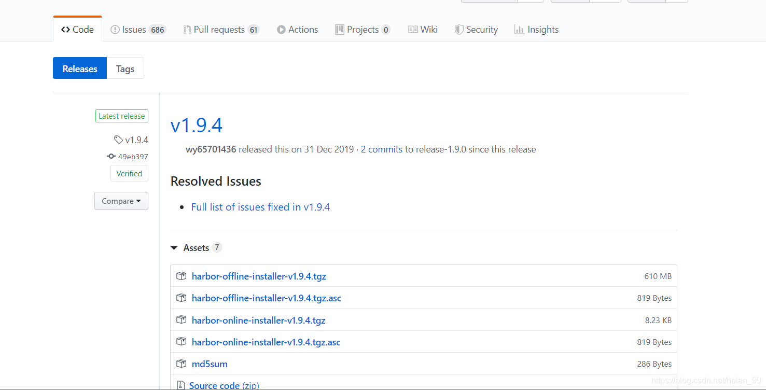This screenshot has height=390, width=766.
Task: Click the Code brackets icon
Action: coord(65,30)
